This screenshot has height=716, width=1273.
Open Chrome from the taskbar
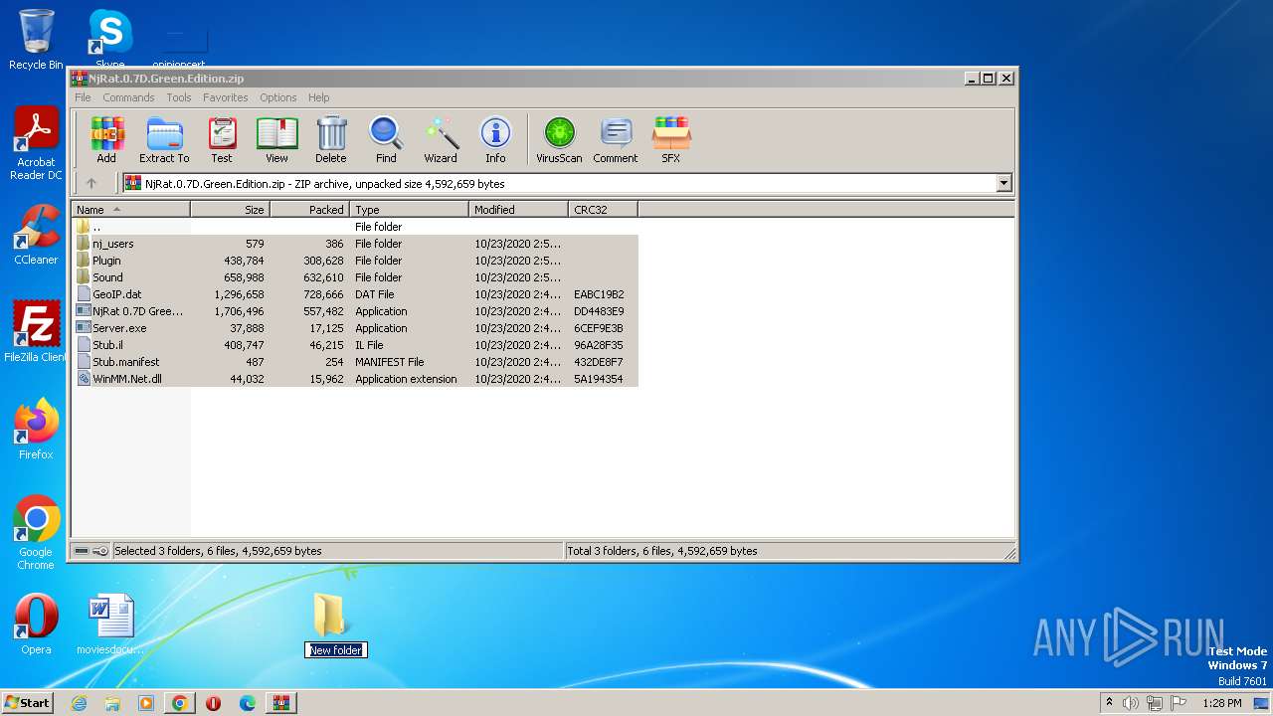[180, 703]
